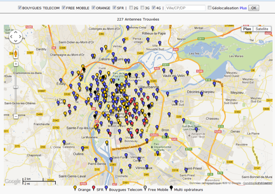
Task: Disable the SFR operator filter
Action: [x=114, y=8]
